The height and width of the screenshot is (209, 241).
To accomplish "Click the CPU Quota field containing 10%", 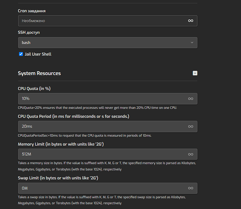I will coord(108,99).
